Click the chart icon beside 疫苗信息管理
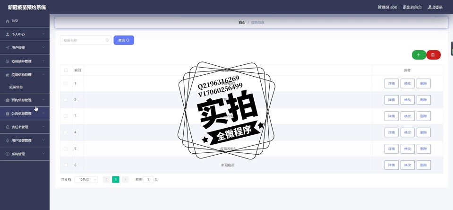Viewport: 453px width, 210px height. [8, 75]
